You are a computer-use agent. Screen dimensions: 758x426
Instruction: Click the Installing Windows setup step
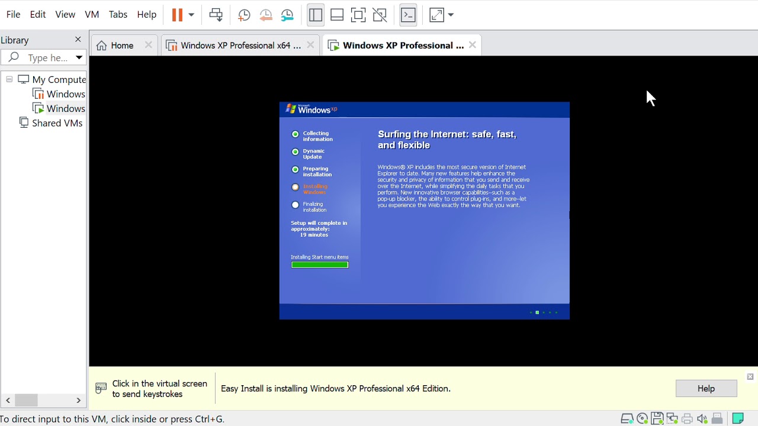[309, 189]
